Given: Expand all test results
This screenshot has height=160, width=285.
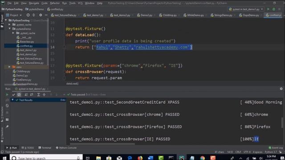Looking at the screenshot, I should pos(38,95).
